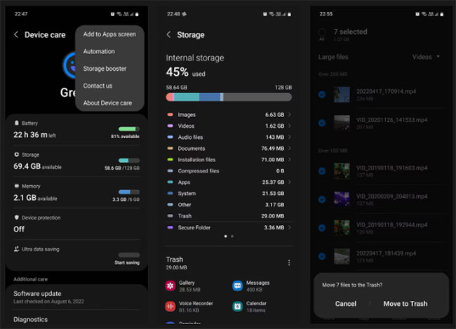This screenshot has height=329, width=456.
Task: Tap Compressed files 0 B row
Action: click(229, 171)
